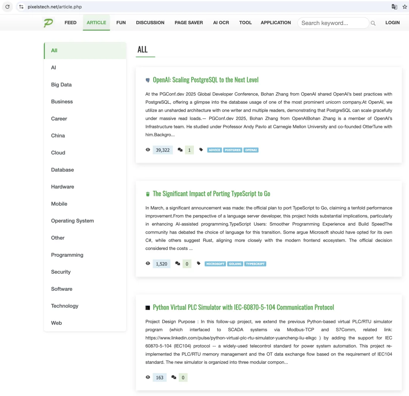
Task: Open PAGE SAVER in the navigation
Action: click(189, 23)
